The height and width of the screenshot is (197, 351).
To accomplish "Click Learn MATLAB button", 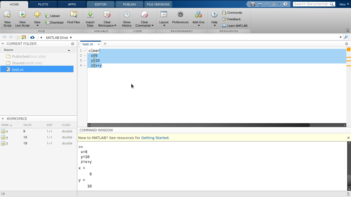I will tap(235, 26).
